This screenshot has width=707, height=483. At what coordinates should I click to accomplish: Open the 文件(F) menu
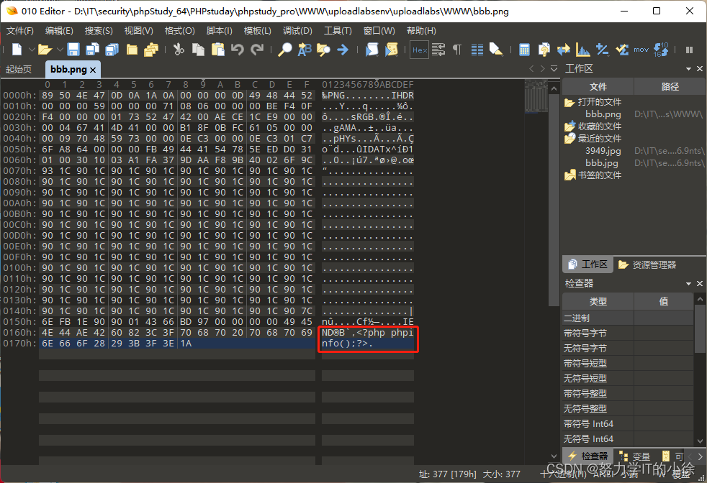(20, 31)
